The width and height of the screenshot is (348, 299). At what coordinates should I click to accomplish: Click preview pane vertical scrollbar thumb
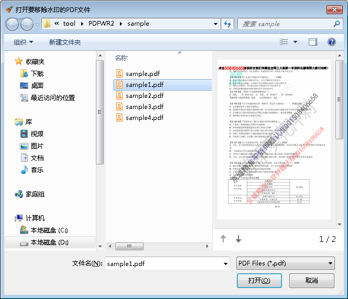pyautogui.click(x=339, y=99)
